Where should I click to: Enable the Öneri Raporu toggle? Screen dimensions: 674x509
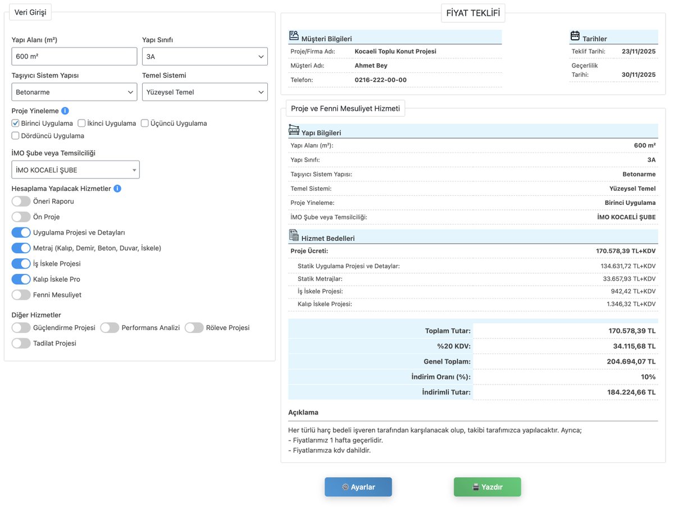[x=21, y=201]
